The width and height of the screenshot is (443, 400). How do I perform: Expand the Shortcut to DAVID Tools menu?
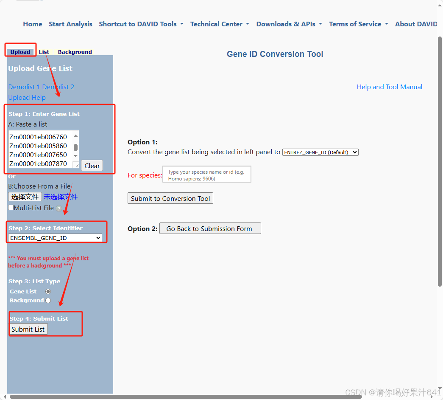click(141, 24)
